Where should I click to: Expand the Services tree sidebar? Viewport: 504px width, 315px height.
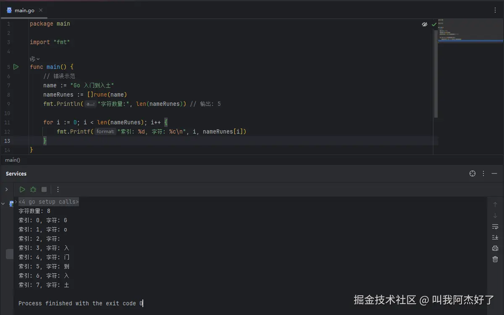pyautogui.click(x=6, y=189)
